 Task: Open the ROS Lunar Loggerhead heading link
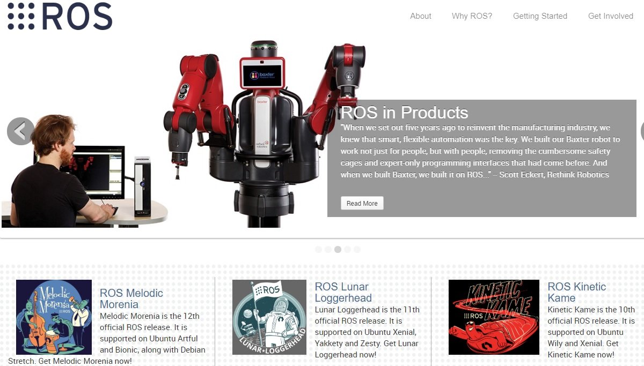tap(343, 292)
